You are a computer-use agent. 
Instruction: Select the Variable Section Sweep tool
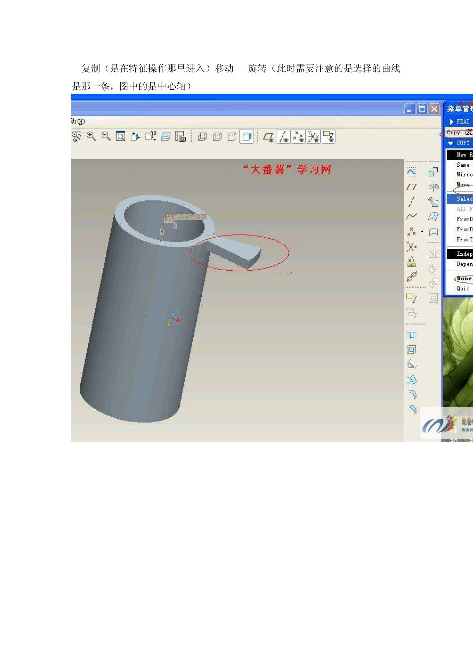[433, 202]
